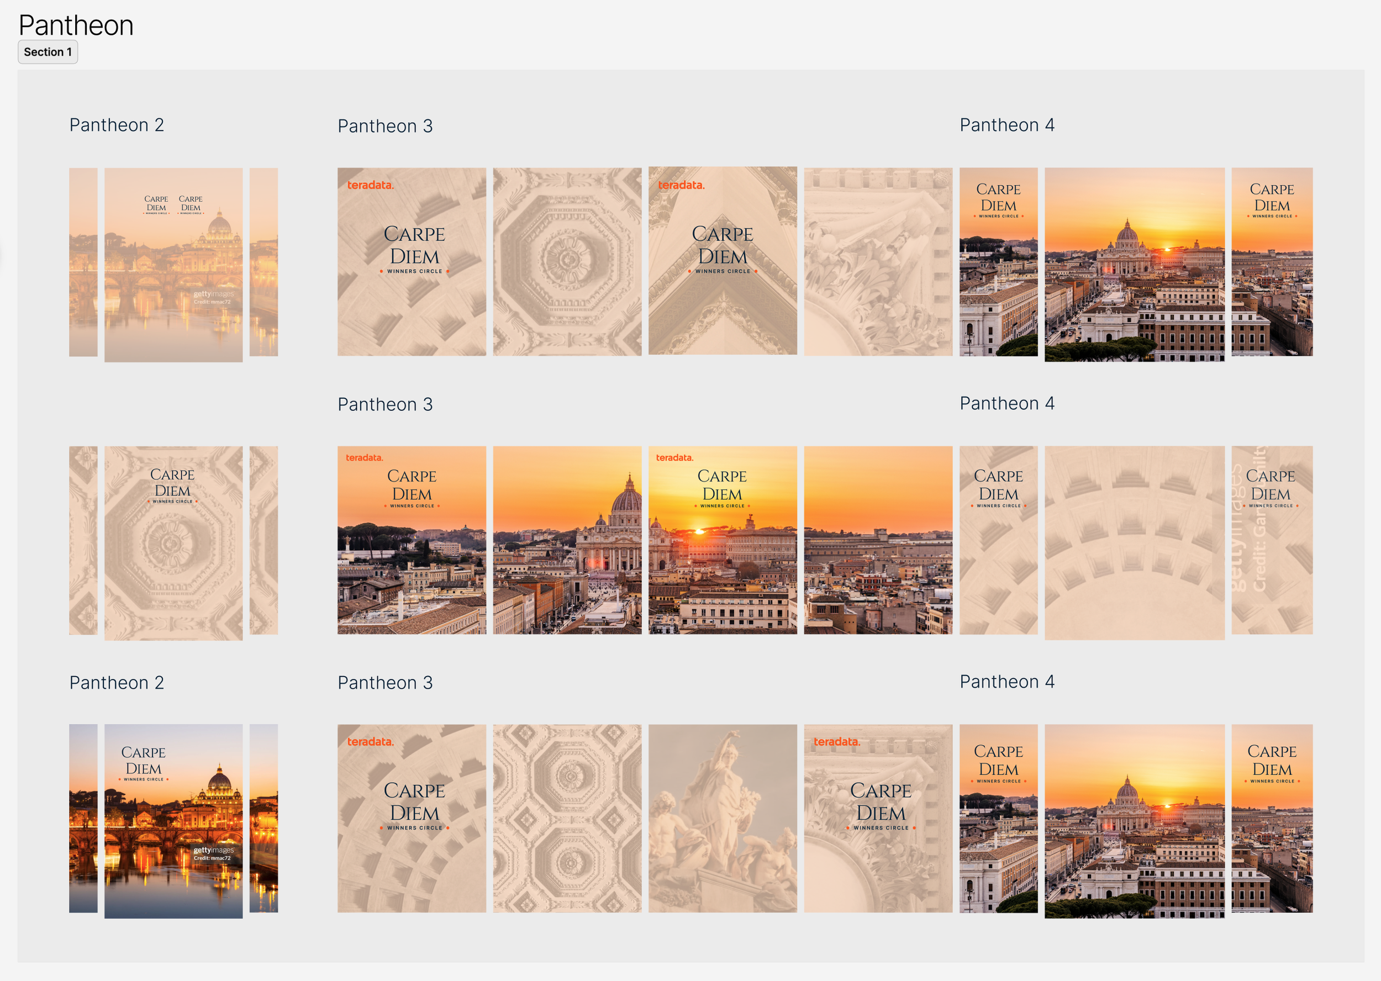Click the top-right Pantheon 4 heading
1381x981 pixels.
coord(1006,125)
